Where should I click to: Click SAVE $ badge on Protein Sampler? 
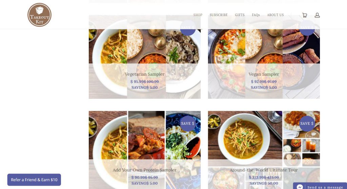(188, 123)
